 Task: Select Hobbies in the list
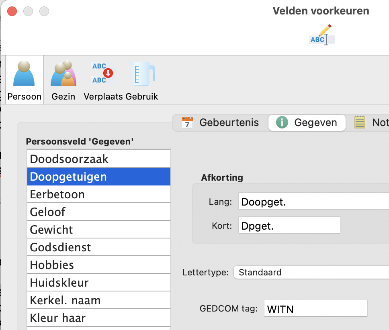98,265
